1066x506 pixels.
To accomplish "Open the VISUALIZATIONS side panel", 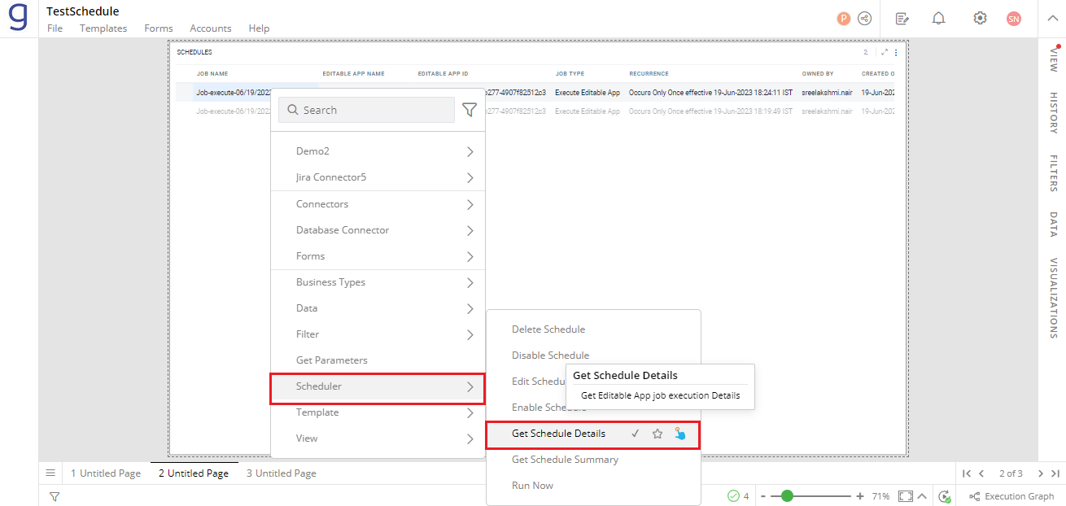I will pyautogui.click(x=1053, y=298).
